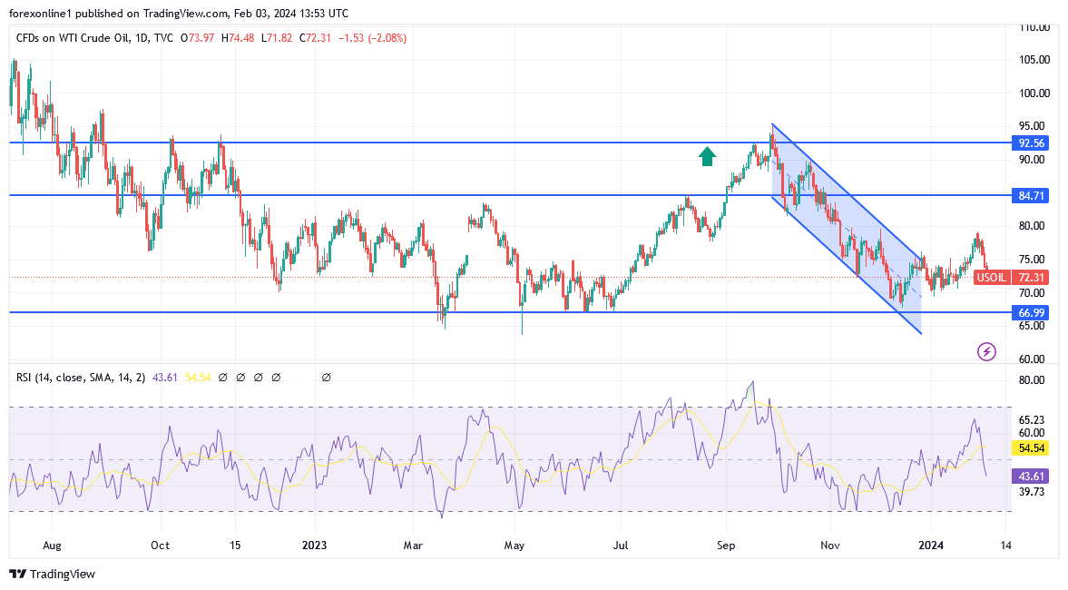Image resolution: width=1068 pixels, height=590 pixels.
Task: Click the TradingView logo at bottom
Action: [53, 575]
